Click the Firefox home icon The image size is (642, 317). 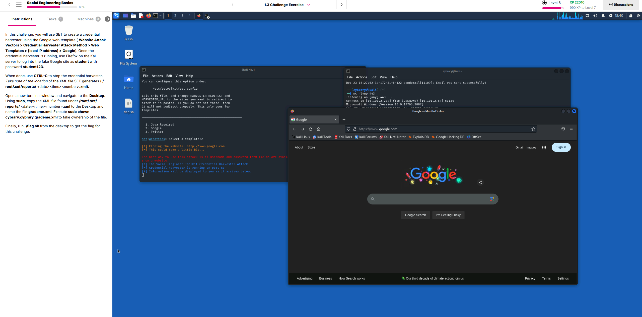point(319,129)
